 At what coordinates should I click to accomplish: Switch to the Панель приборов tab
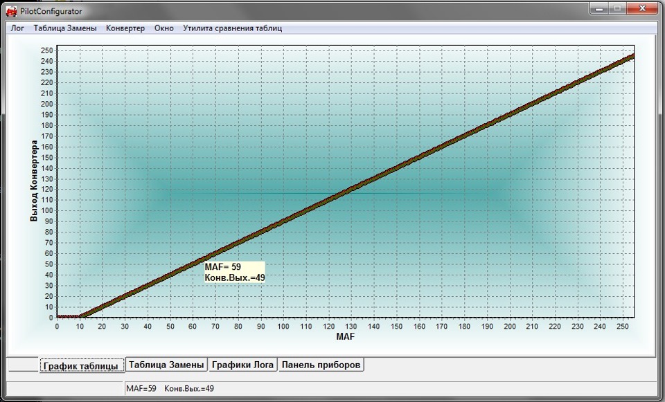tap(321, 365)
